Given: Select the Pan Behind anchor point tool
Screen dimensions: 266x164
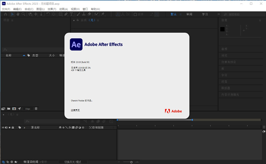Looking at the screenshot, I should 54,14.
